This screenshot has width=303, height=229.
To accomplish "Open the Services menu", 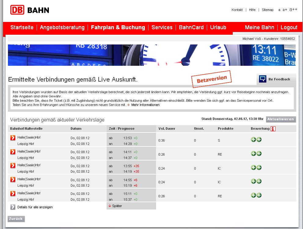I will pos(162,27).
